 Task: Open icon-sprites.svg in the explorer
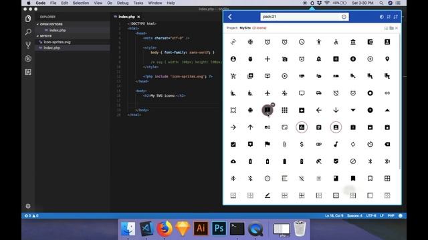pyautogui.click(x=57, y=42)
